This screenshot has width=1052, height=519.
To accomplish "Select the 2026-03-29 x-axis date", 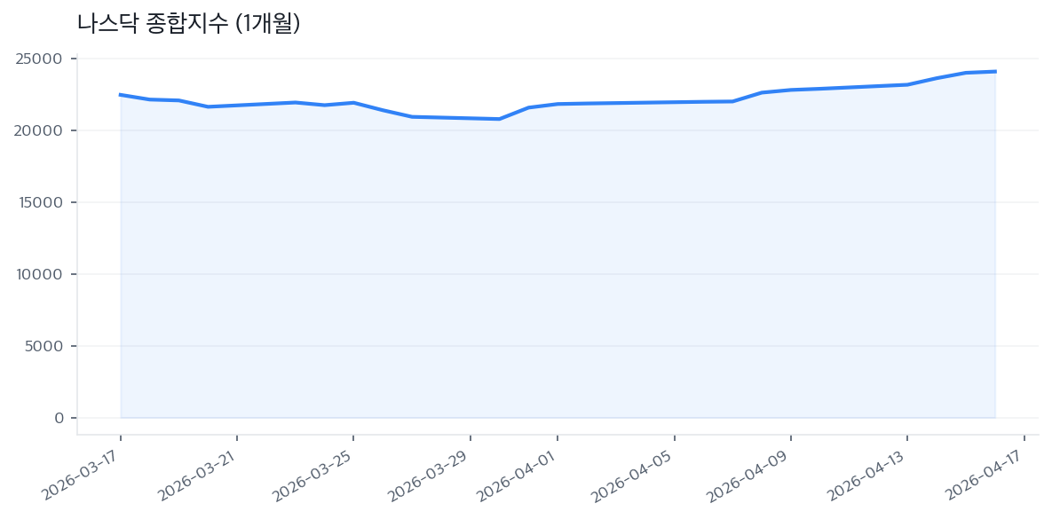I will tap(431, 470).
